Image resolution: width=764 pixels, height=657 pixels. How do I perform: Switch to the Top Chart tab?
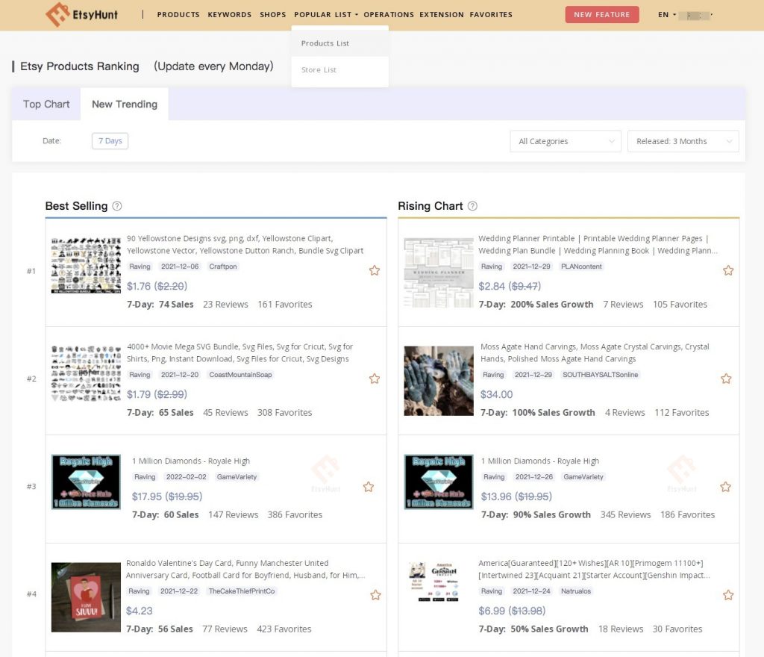[46, 104]
